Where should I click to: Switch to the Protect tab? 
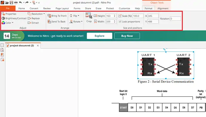110,8
